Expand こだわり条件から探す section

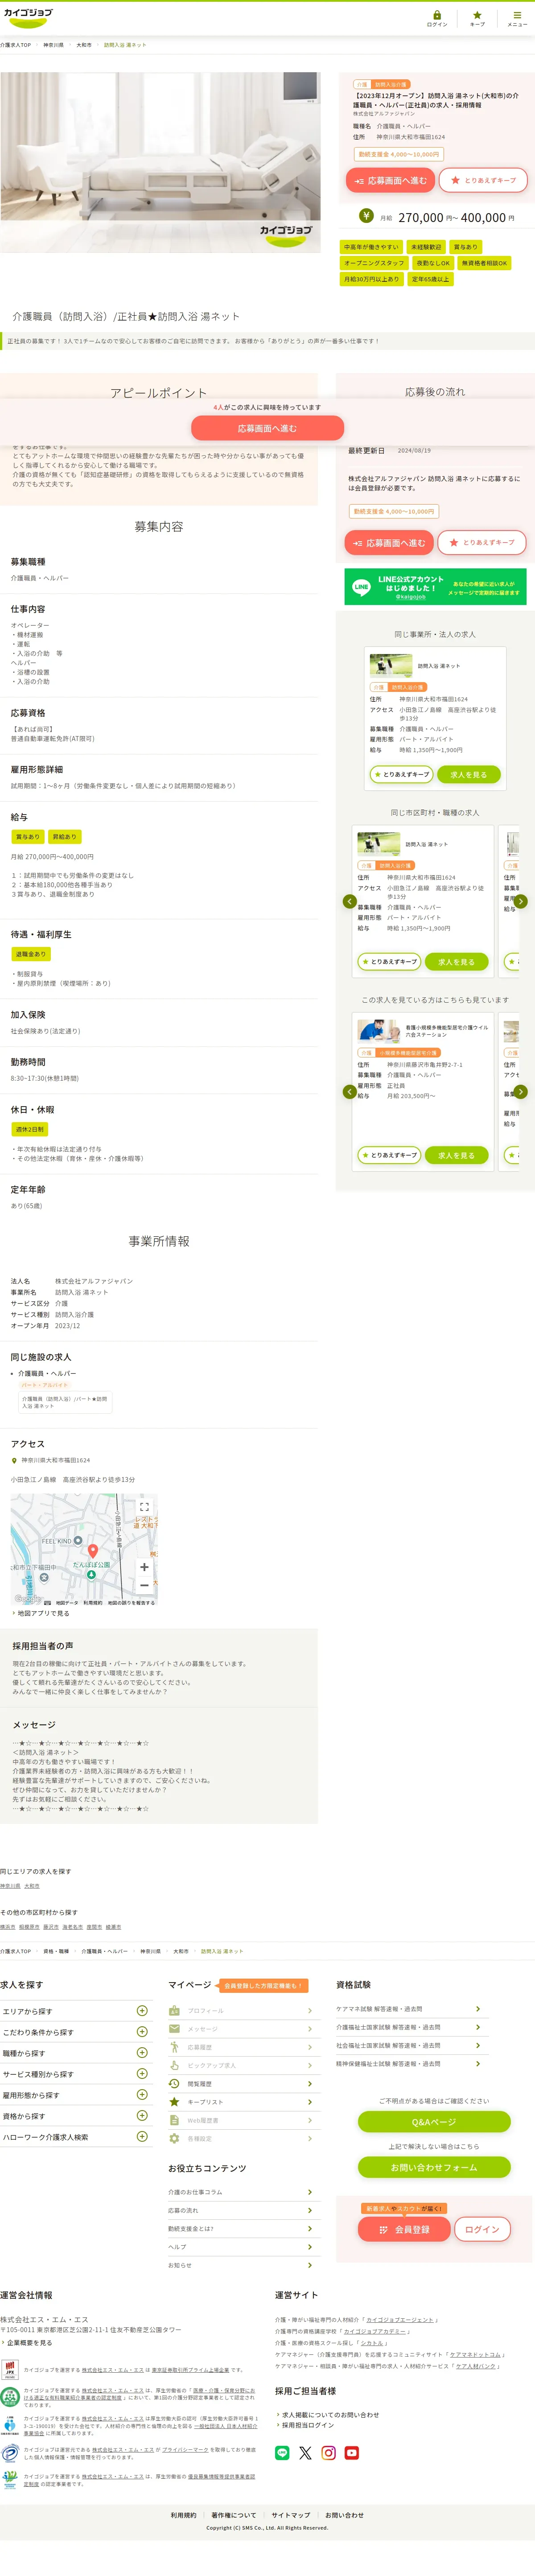pos(75,2032)
